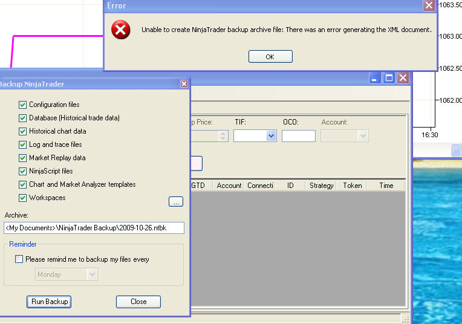Click Run Backup button
The width and height of the screenshot is (462, 324).
pyautogui.click(x=49, y=302)
